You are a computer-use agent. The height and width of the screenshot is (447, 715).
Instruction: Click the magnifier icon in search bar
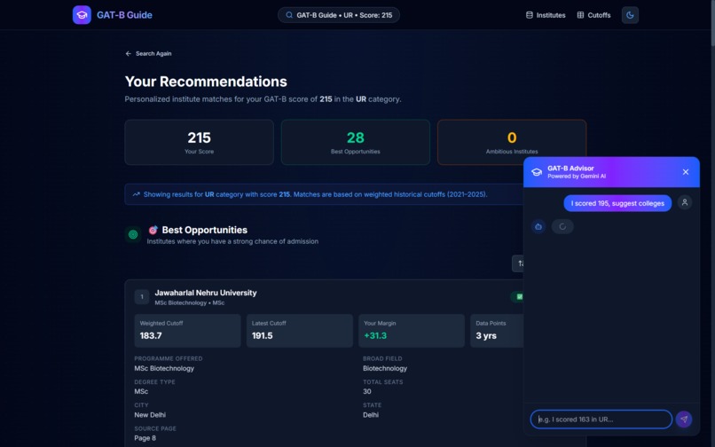pyautogui.click(x=289, y=15)
